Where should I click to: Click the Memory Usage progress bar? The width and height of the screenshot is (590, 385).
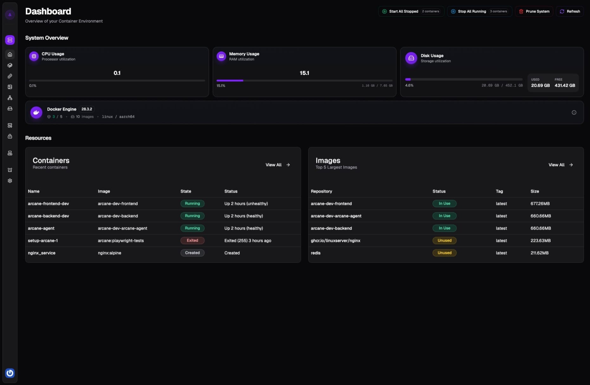[304, 81]
